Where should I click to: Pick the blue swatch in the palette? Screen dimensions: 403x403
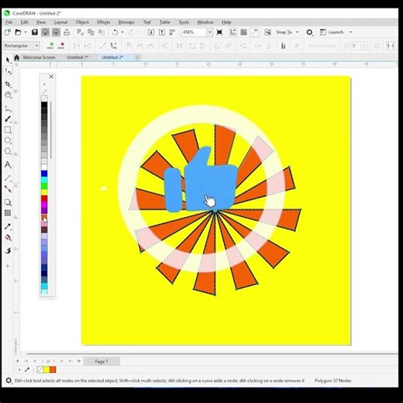[x=44, y=174]
